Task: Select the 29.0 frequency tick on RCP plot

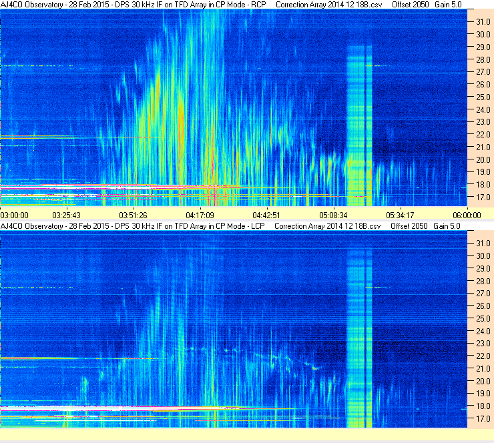Action: pos(483,47)
